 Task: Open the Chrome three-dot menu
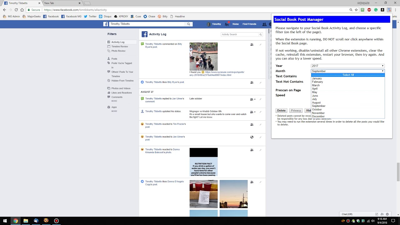pyautogui.click(x=396, y=10)
